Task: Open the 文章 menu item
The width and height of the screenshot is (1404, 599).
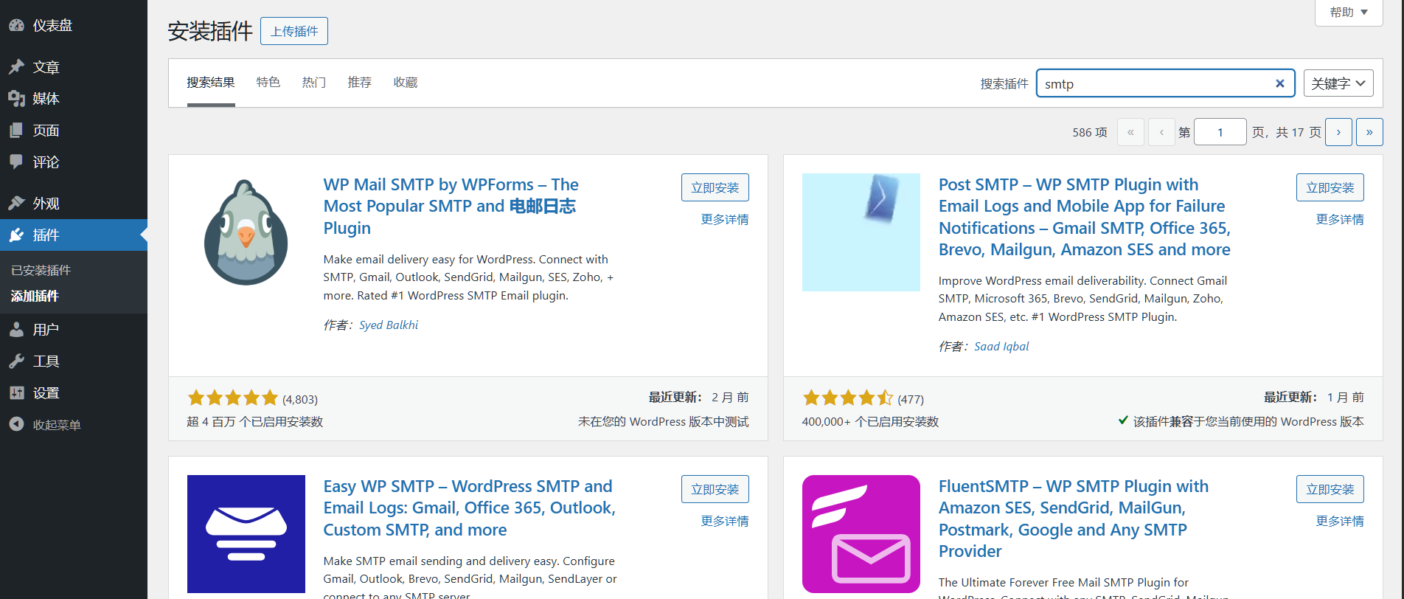Action: (74, 67)
